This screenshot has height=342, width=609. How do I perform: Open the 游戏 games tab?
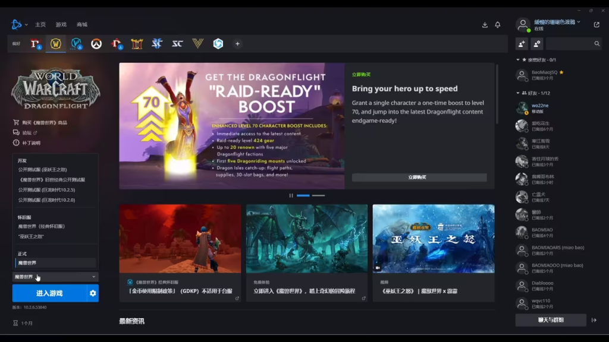(x=61, y=24)
